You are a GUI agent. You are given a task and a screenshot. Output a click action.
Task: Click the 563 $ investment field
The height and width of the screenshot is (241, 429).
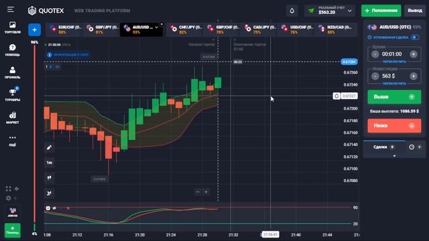pos(389,76)
